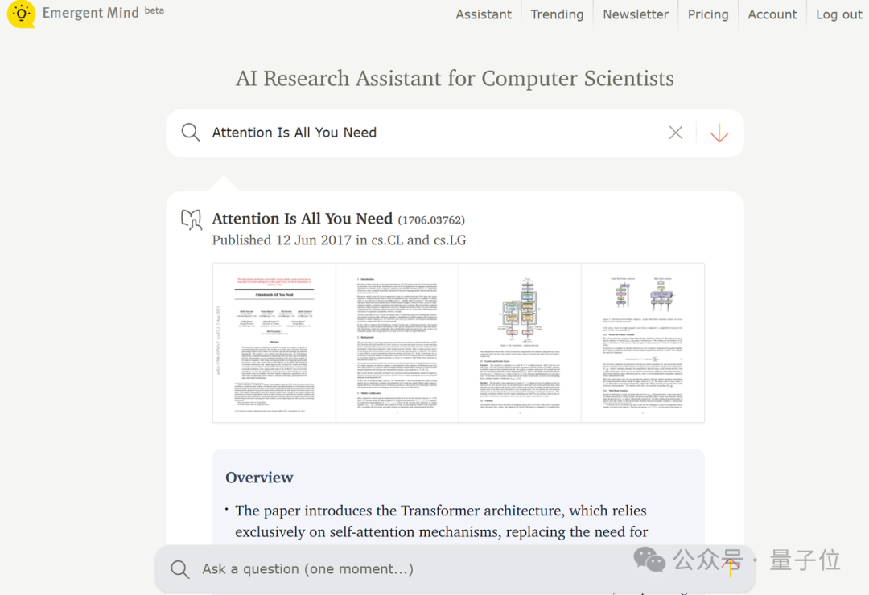Click the Ask a question input field
869x595 pixels.
click(434, 569)
